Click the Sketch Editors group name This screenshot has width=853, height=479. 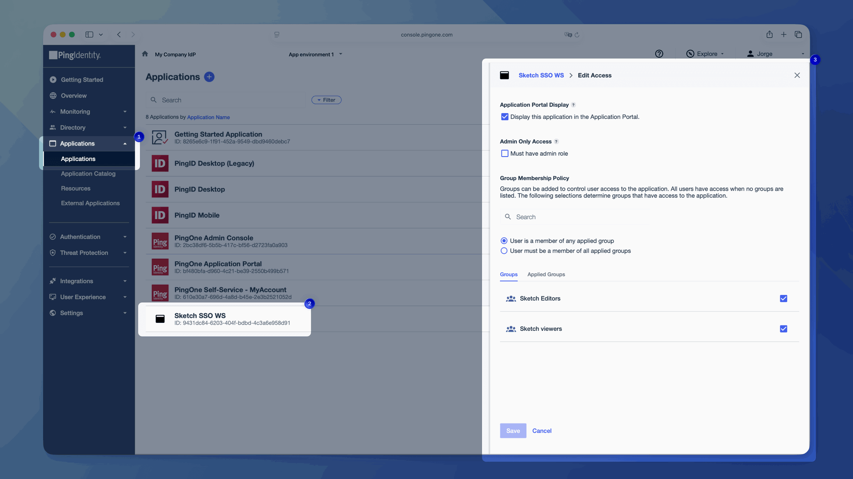click(x=540, y=298)
